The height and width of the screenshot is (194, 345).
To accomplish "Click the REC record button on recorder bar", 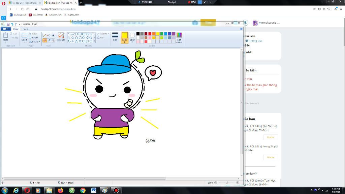I will point(192,2).
